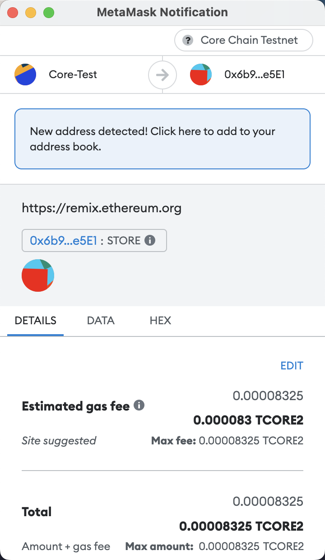Minimize the MetaMask Notification window
325x560 pixels.
pyautogui.click(x=31, y=13)
